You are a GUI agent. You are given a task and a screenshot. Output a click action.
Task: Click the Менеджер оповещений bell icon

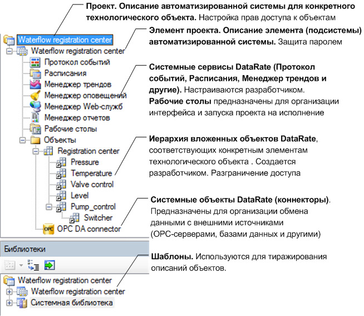(x=35, y=95)
